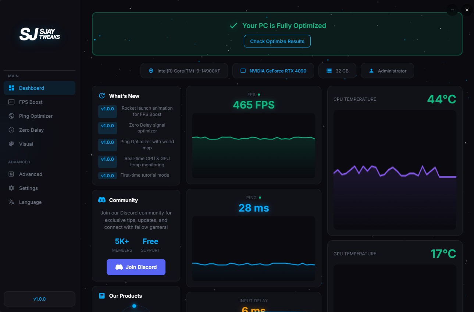474x312 pixels.
Task: Click the green FPS line graph
Action: [x=254, y=146]
